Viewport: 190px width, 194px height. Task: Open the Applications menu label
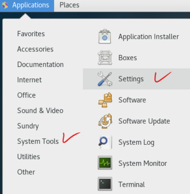click(31, 5)
